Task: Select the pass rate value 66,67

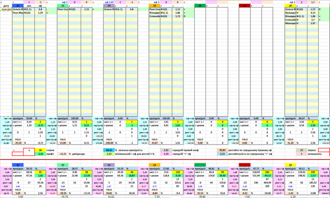Action: [302, 118]
